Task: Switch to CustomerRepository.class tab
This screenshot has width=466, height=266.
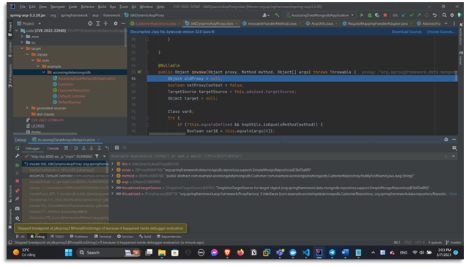Action: point(155,23)
